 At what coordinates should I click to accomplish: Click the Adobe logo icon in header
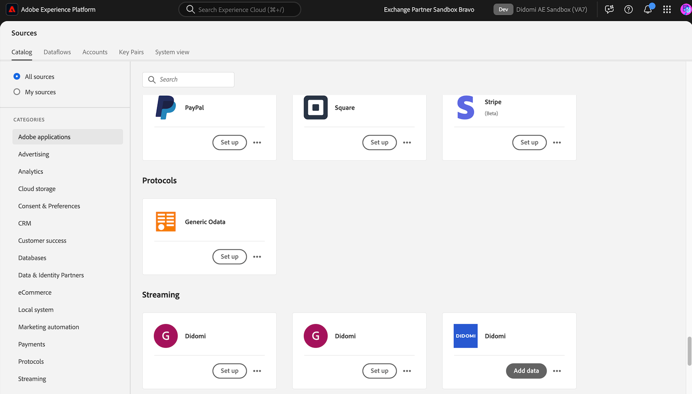coord(12,10)
